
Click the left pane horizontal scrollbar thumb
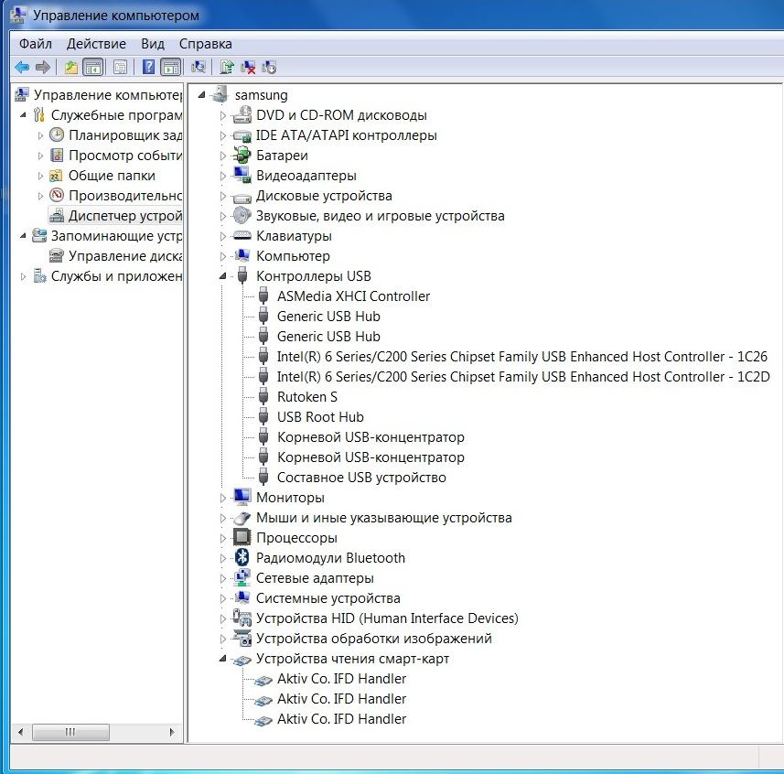[x=70, y=732]
